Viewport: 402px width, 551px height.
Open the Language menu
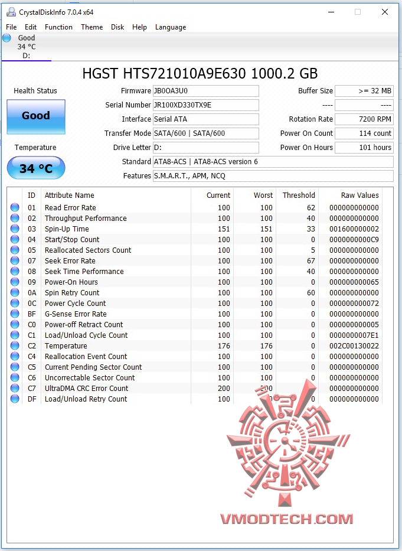coord(171,27)
